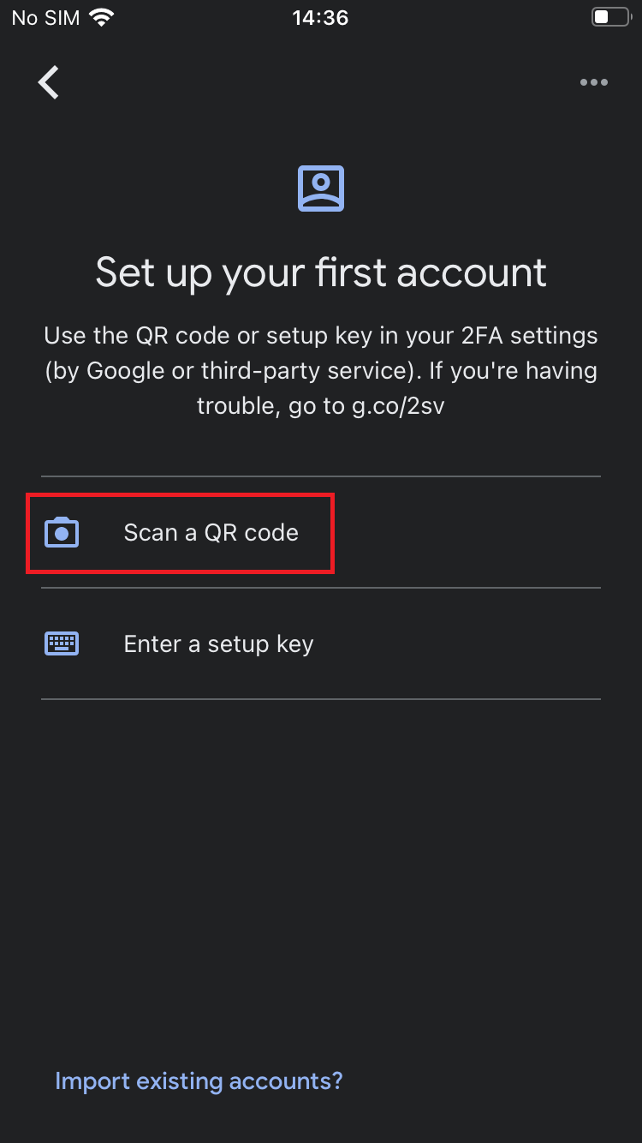
Task: Tap the battery indicator icon
Action: pos(611,17)
